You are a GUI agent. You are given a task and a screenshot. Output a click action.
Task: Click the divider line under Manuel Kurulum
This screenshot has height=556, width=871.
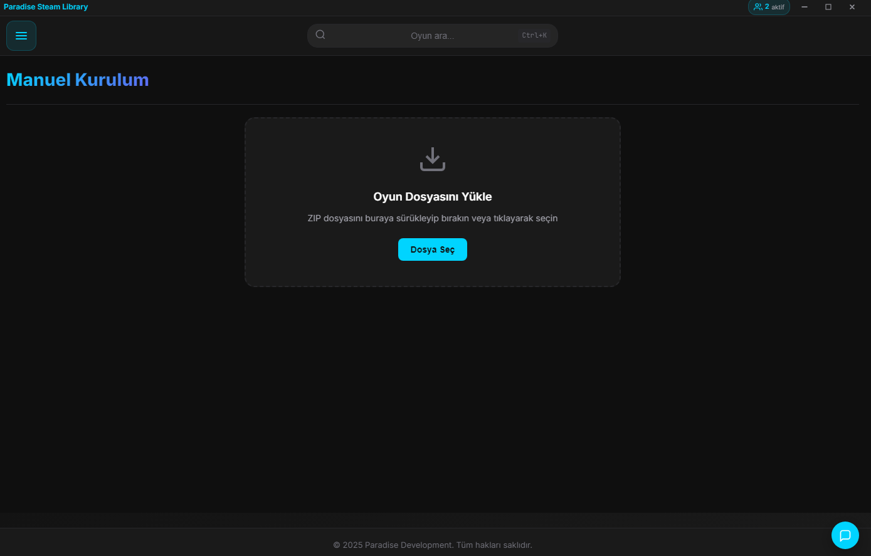pyautogui.click(x=433, y=104)
